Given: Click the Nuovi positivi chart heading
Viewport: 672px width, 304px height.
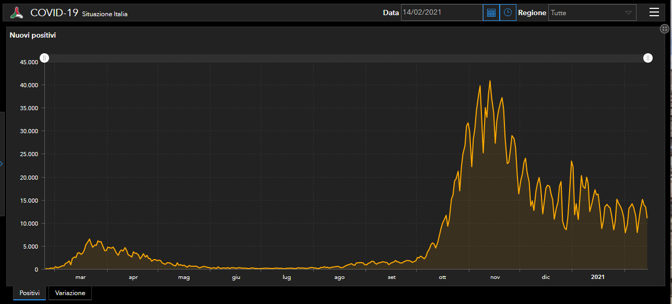Looking at the screenshot, I should [33, 36].
